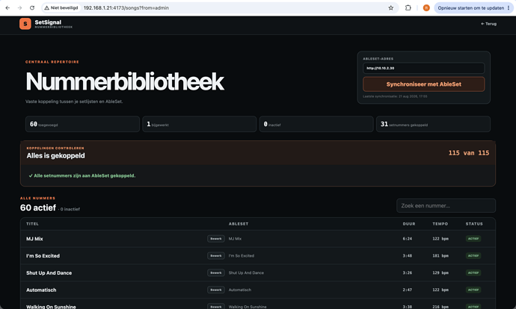
Task: Click the AbleSet address input field
Action: (423, 68)
